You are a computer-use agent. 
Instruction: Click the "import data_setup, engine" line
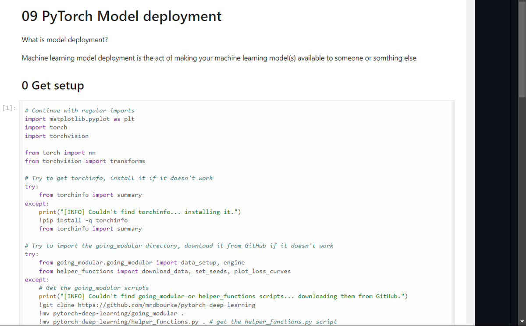click(142, 262)
